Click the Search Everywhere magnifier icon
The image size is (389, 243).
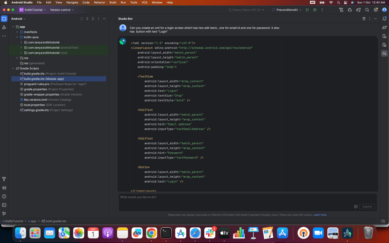click(367, 10)
